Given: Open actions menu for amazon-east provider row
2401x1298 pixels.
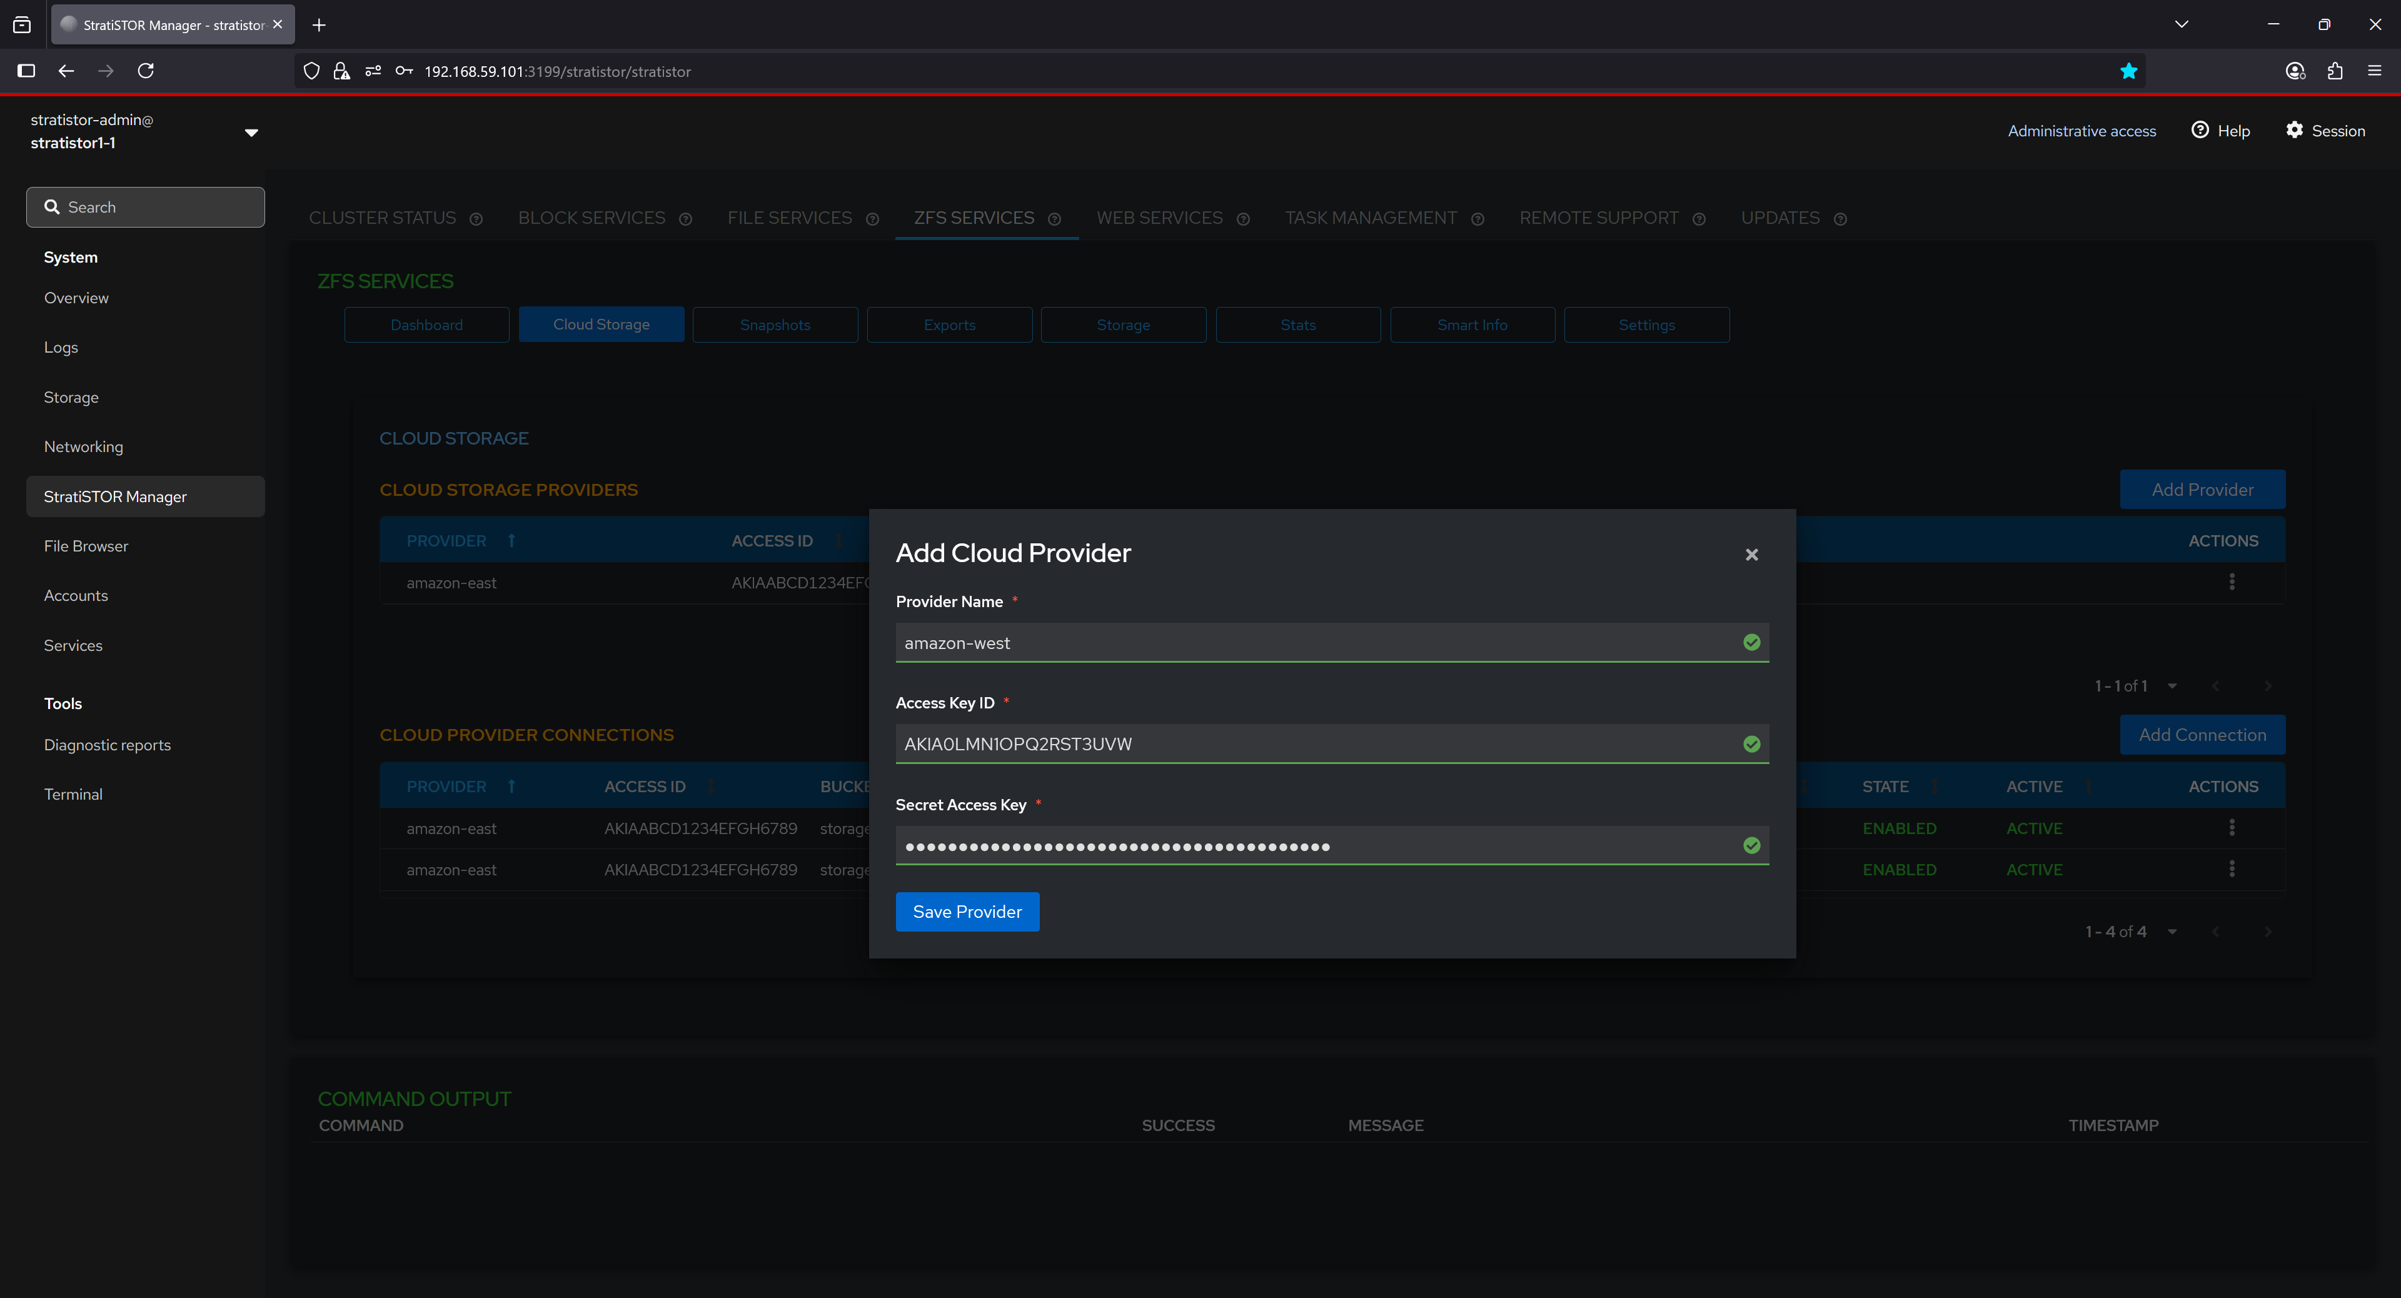Looking at the screenshot, I should 2232,582.
